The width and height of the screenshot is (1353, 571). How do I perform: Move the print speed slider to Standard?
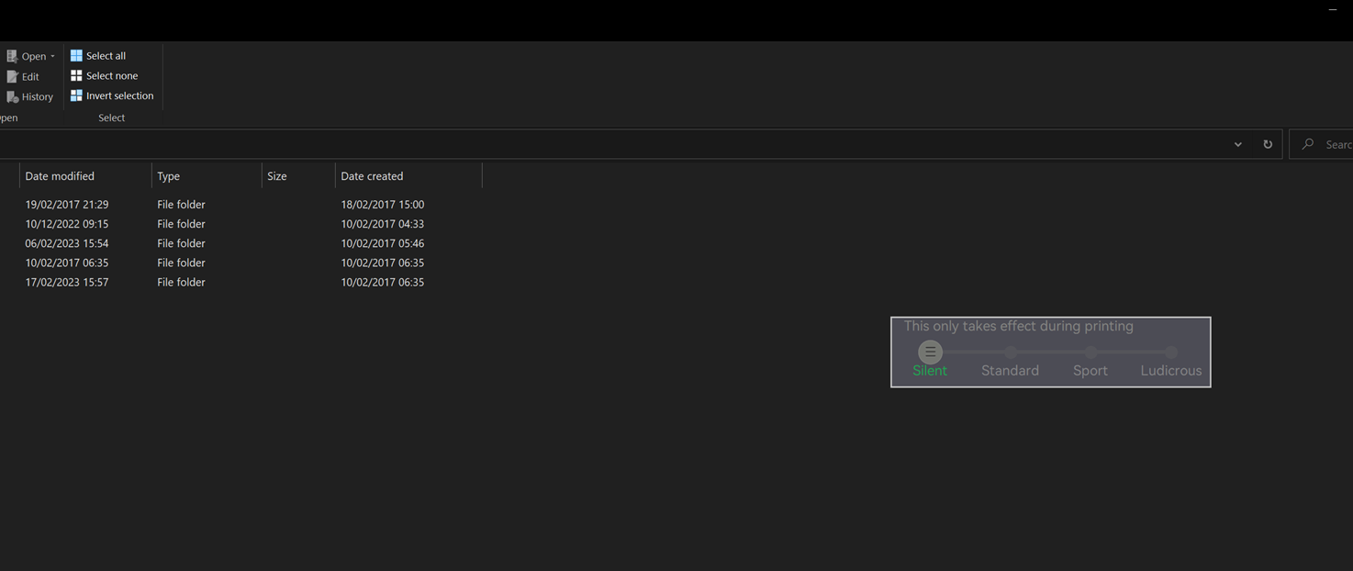click(1010, 352)
